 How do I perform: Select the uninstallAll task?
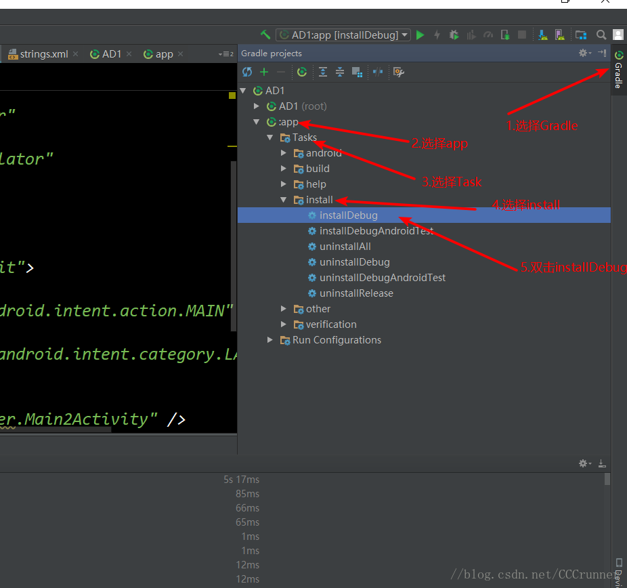(345, 247)
